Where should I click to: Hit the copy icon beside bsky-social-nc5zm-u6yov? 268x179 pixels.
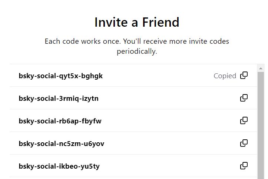[244, 143]
